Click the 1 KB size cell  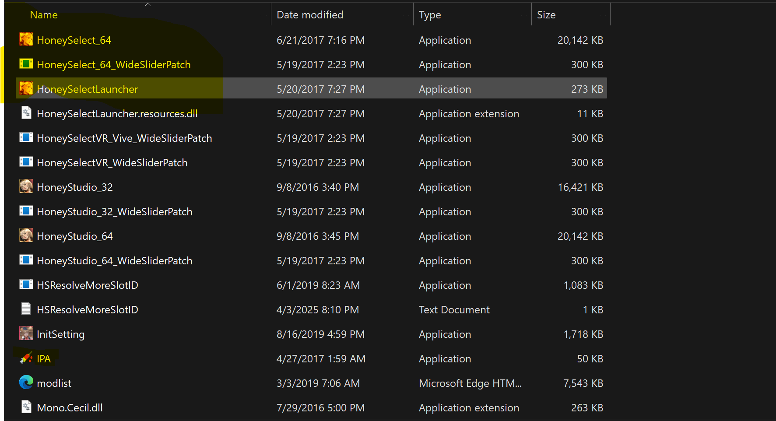tap(593, 310)
